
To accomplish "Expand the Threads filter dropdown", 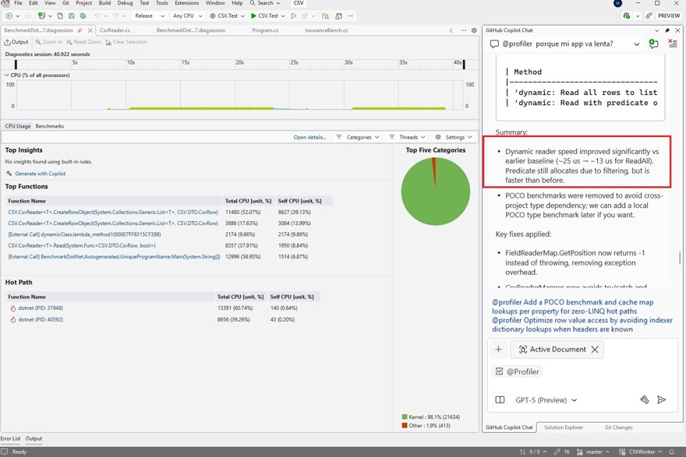I will coord(408,137).
